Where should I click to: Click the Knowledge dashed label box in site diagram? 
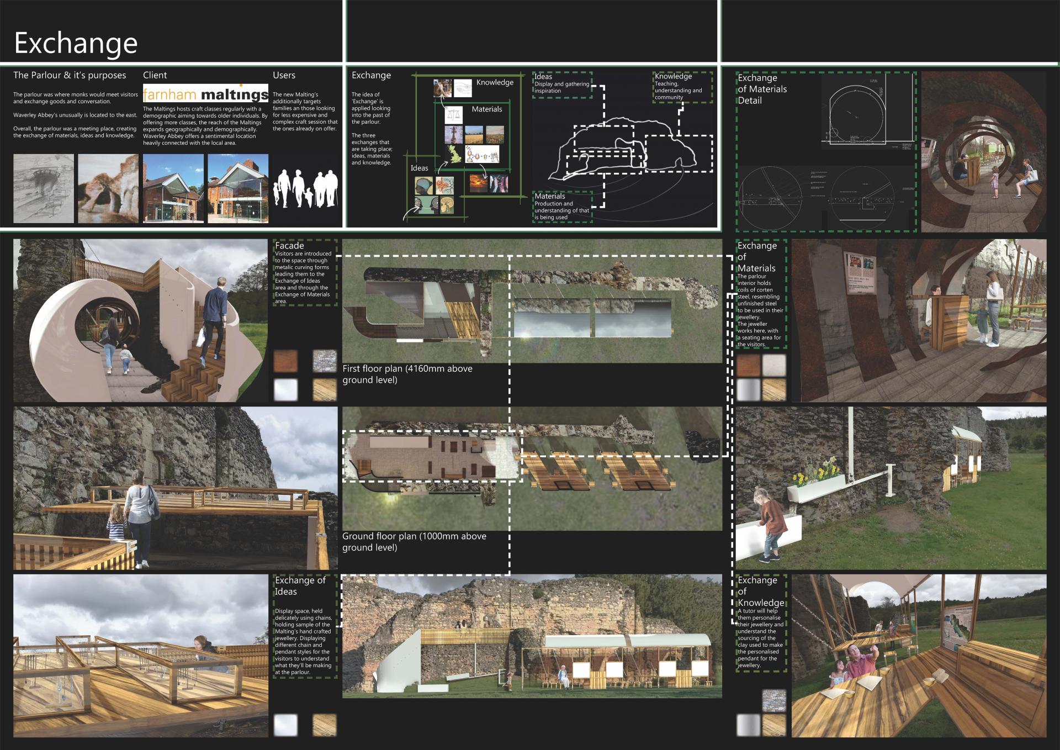click(682, 87)
